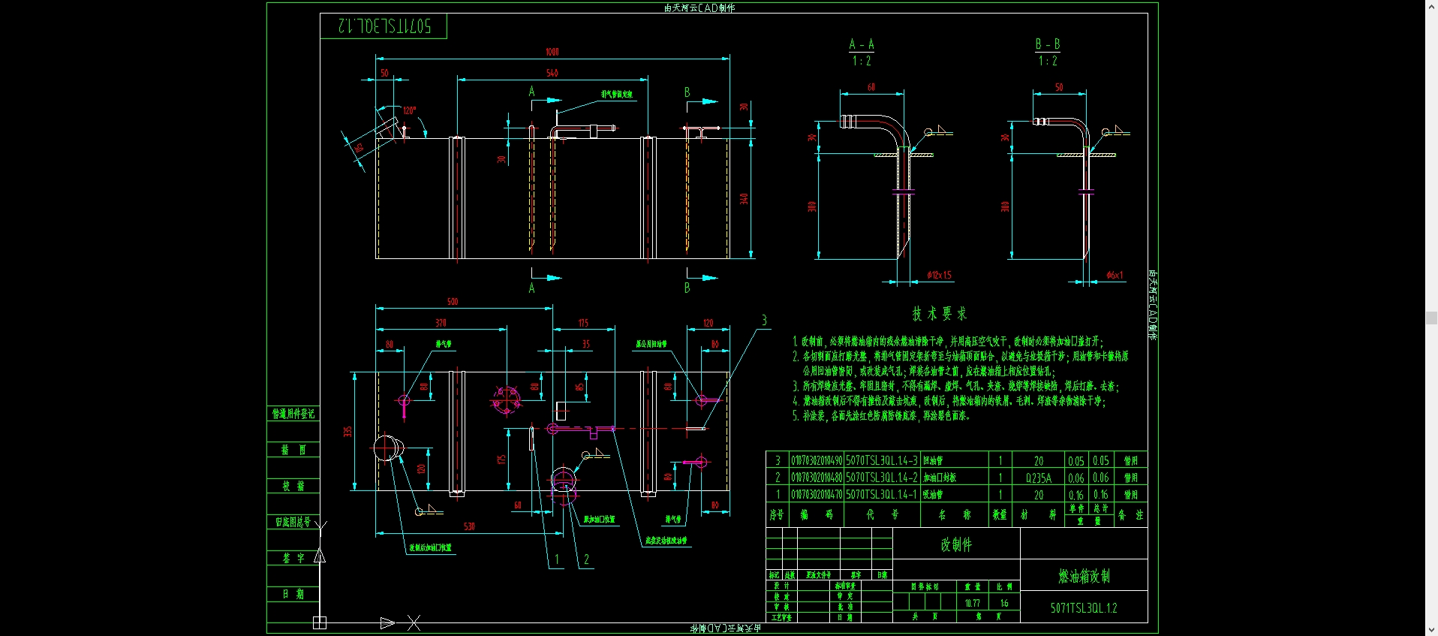
Task: Select the 5071TSL3QL.1.2 drawing number cell
Action: 1084,607
